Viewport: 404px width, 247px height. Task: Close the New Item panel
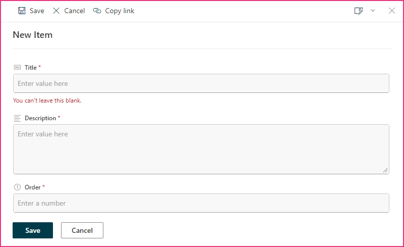pos(391,11)
